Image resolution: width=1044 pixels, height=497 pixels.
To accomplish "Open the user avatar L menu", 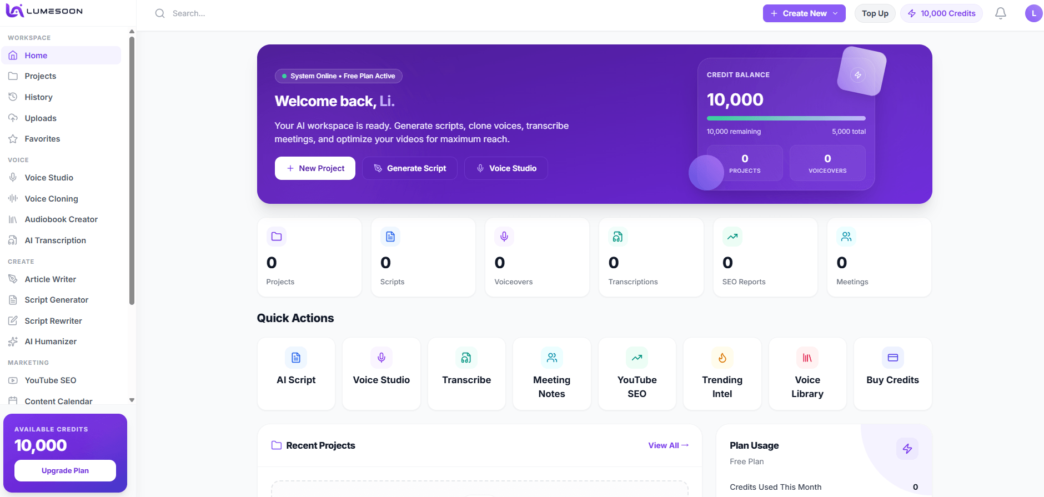I will pos(1033,13).
